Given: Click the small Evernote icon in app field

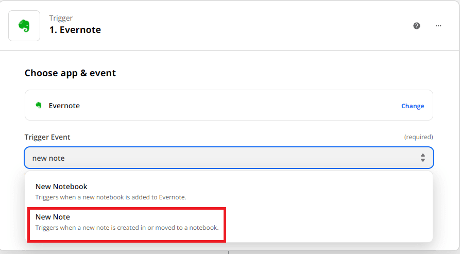Looking at the screenshot, I should pos(39,106).
